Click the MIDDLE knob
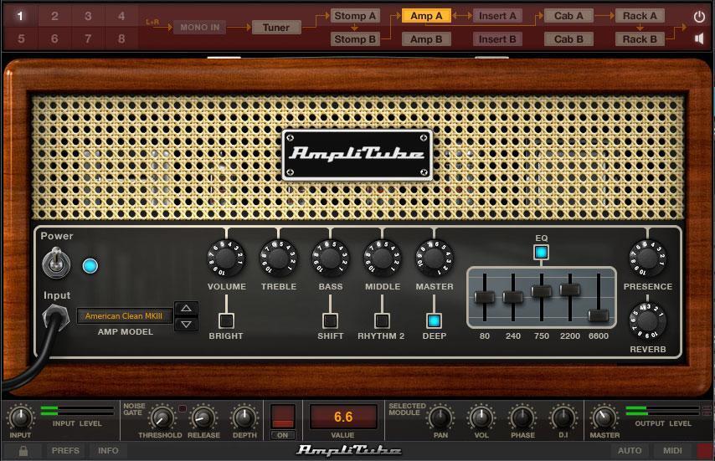 (383, 259)
